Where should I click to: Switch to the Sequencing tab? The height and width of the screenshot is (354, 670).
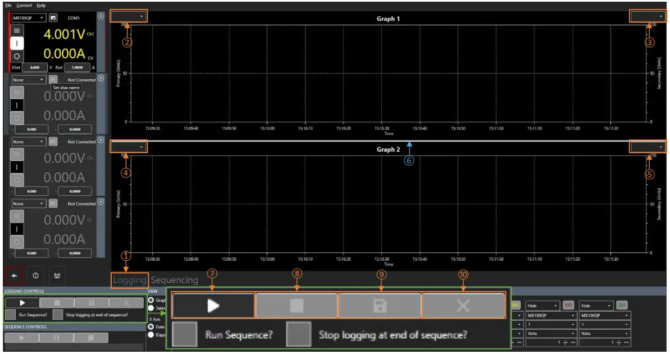click(x=175, y=279)
